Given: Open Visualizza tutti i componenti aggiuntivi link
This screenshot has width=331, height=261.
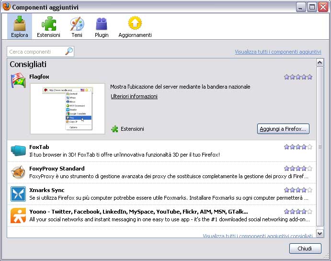Looking at the screenshot, I should tap(278, 52).
